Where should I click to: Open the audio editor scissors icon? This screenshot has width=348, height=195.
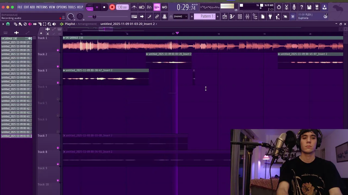click(x=287, y=7)
